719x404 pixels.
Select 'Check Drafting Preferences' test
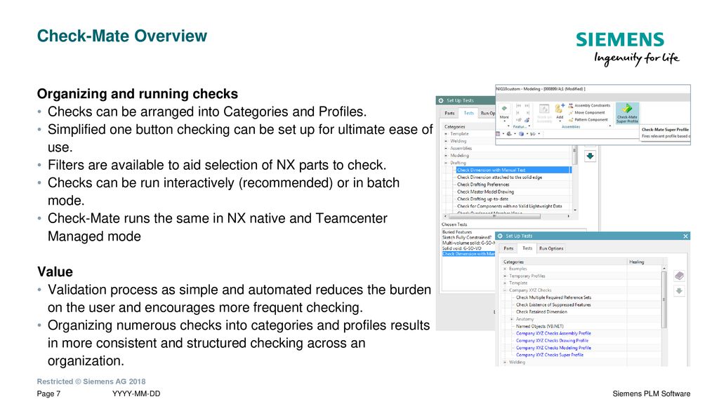coord(483,184)
